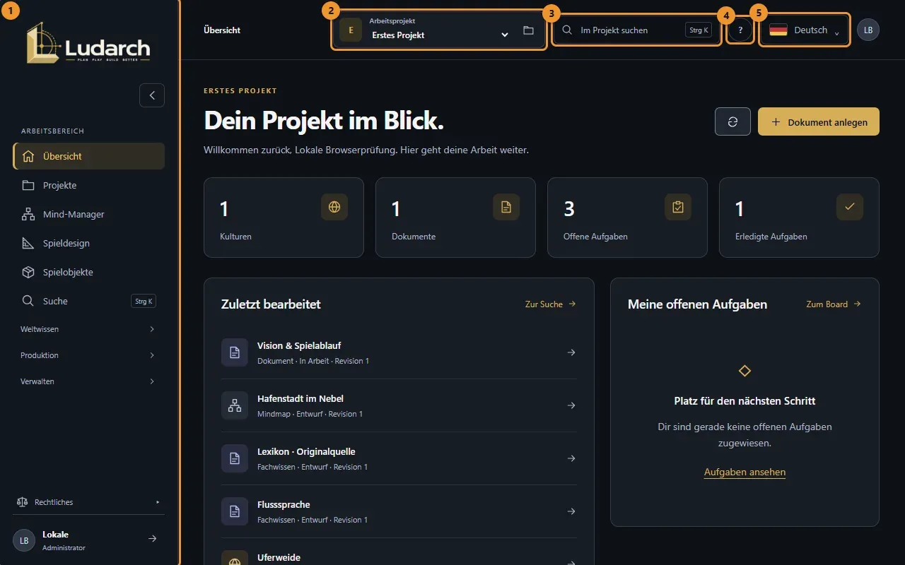Click the Lexikon · Originalquelle entry title

(306, 451)
